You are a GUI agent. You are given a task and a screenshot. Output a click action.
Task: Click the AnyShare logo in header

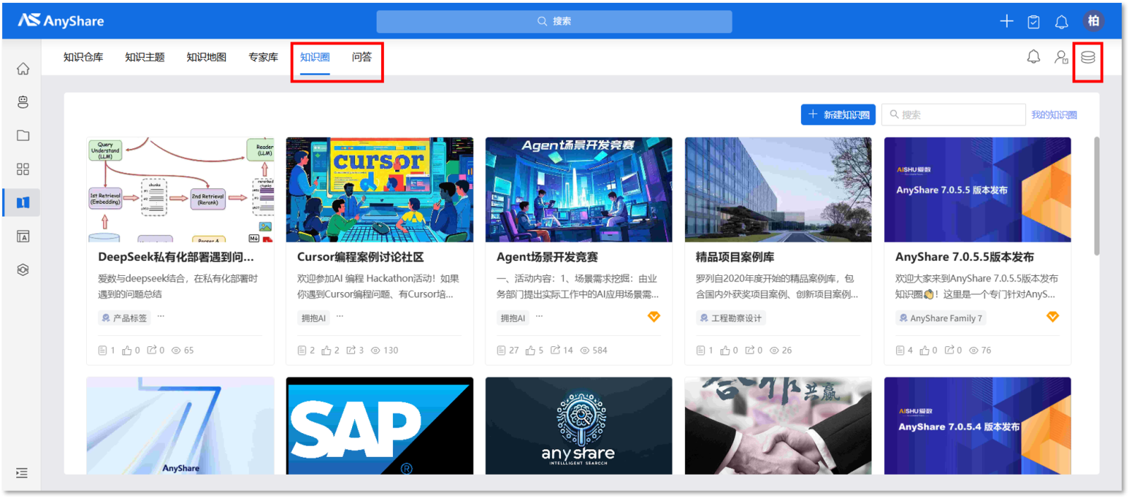[61, 20]
